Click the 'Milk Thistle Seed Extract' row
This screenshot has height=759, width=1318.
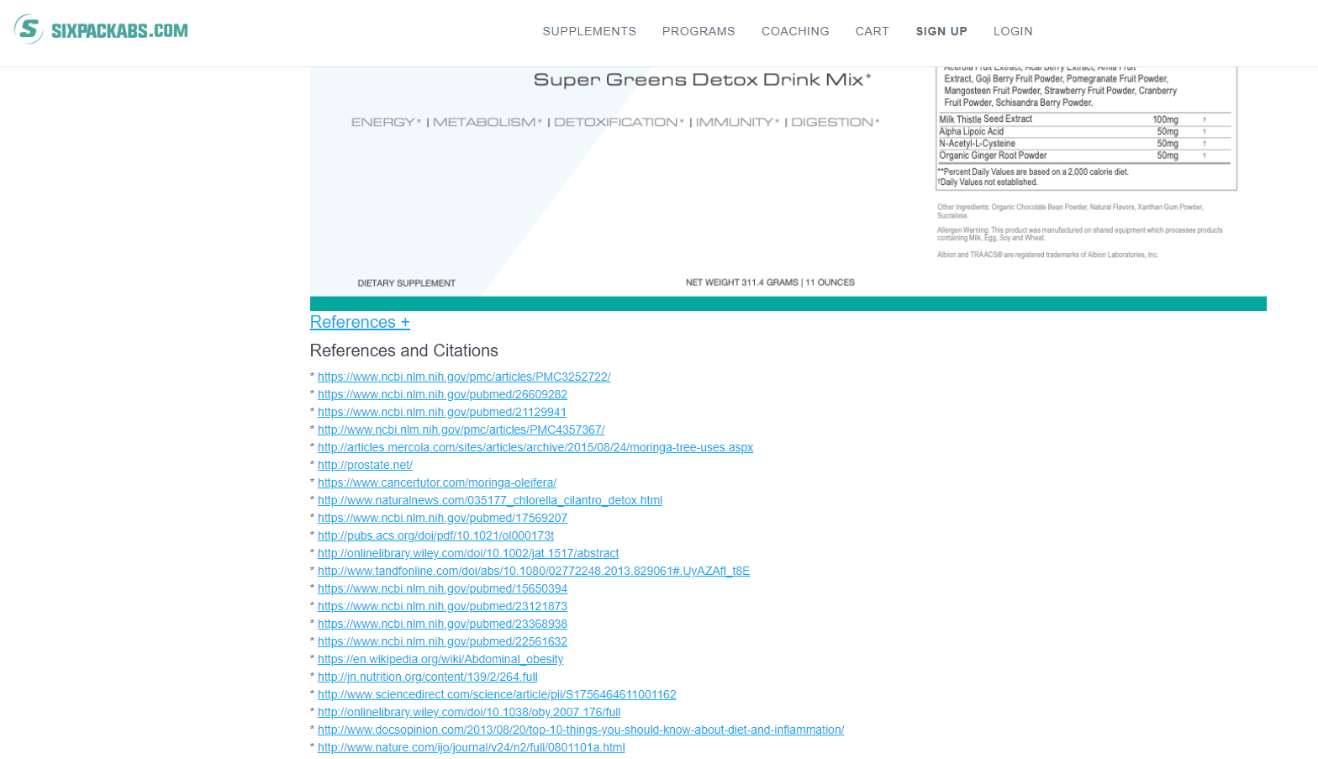[x=1084, y=119]
